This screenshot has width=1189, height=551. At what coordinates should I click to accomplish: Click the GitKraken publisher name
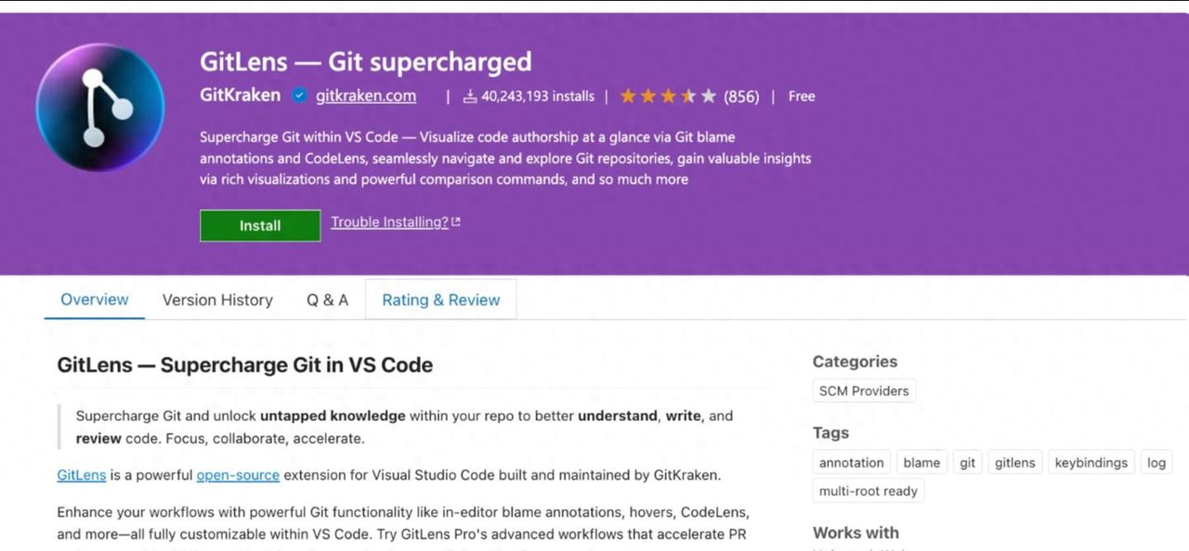coord(240,96)
